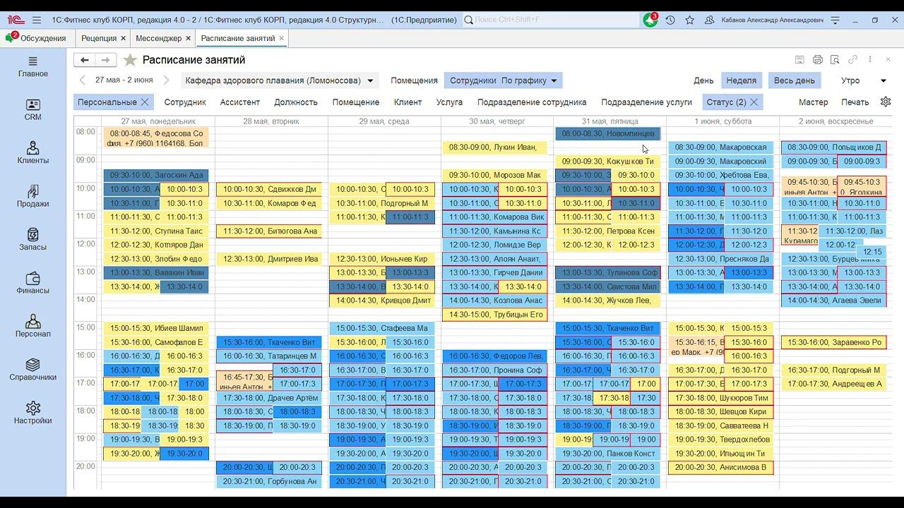Viewport: 904px width, 508px height.
Task: Toggle the Неделя view
Action: [x=741, y=80]
